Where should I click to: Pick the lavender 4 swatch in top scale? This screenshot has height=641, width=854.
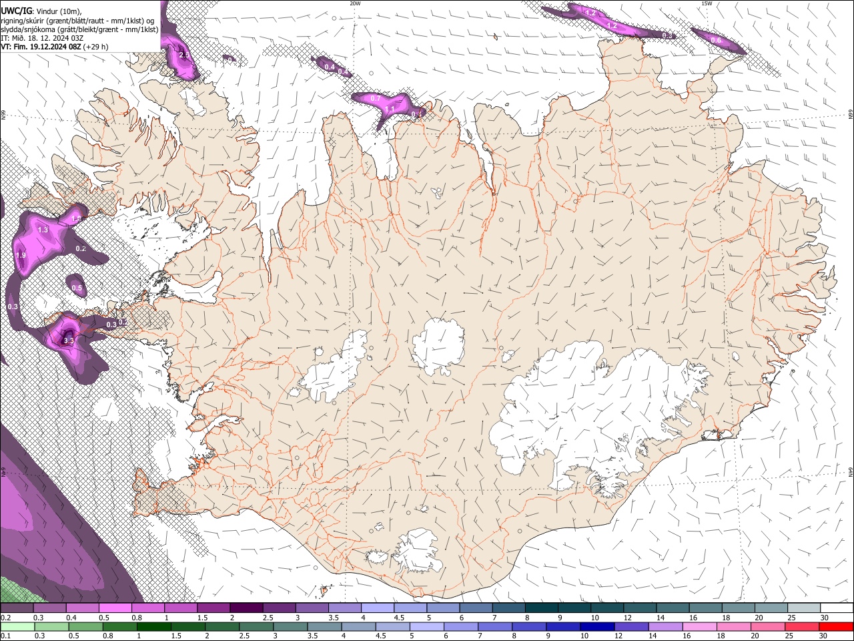[x=378, y=608]
